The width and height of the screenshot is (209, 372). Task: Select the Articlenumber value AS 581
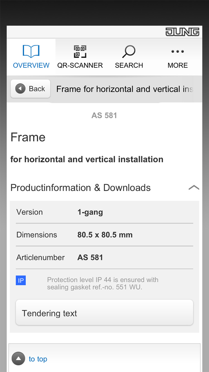point(90,257)
